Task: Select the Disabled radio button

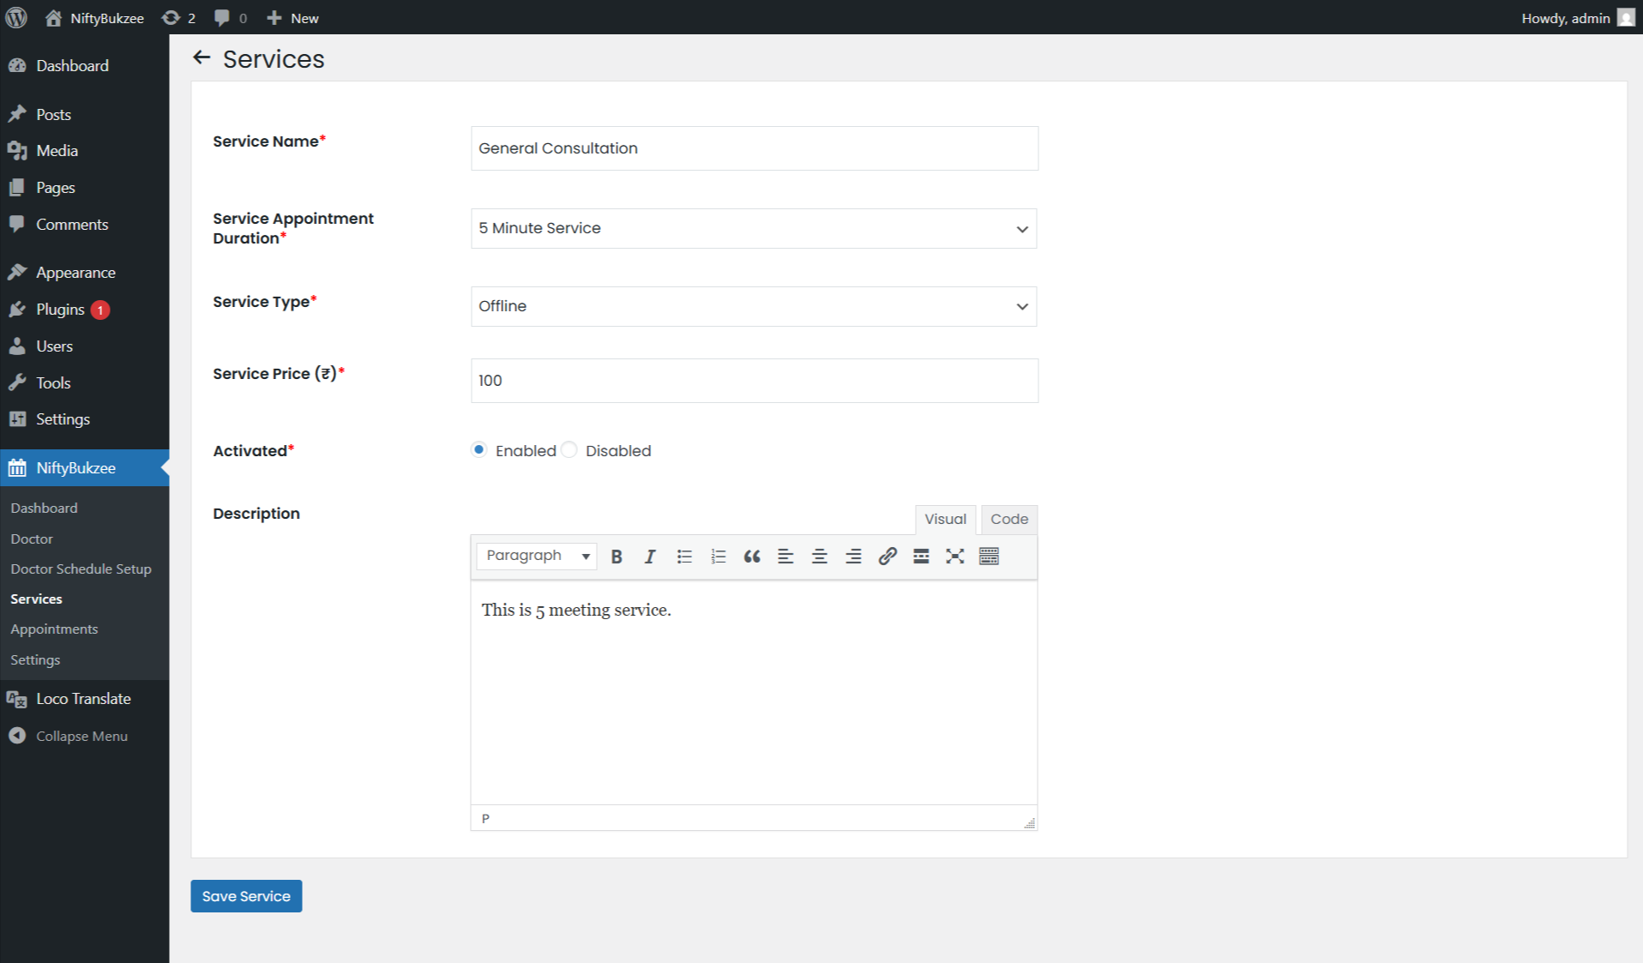Action: click(569, 450)
